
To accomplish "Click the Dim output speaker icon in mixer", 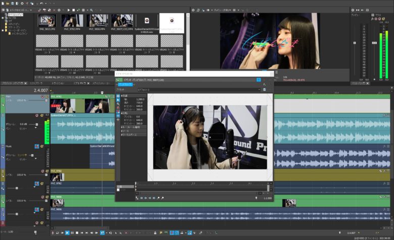I will coord(362,10).
